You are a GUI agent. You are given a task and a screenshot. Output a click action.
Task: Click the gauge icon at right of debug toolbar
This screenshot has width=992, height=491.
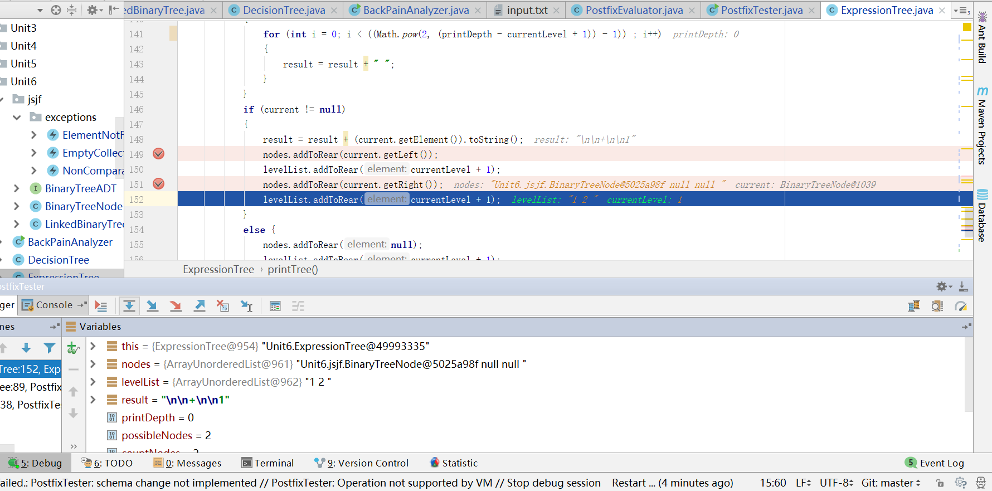961,305
